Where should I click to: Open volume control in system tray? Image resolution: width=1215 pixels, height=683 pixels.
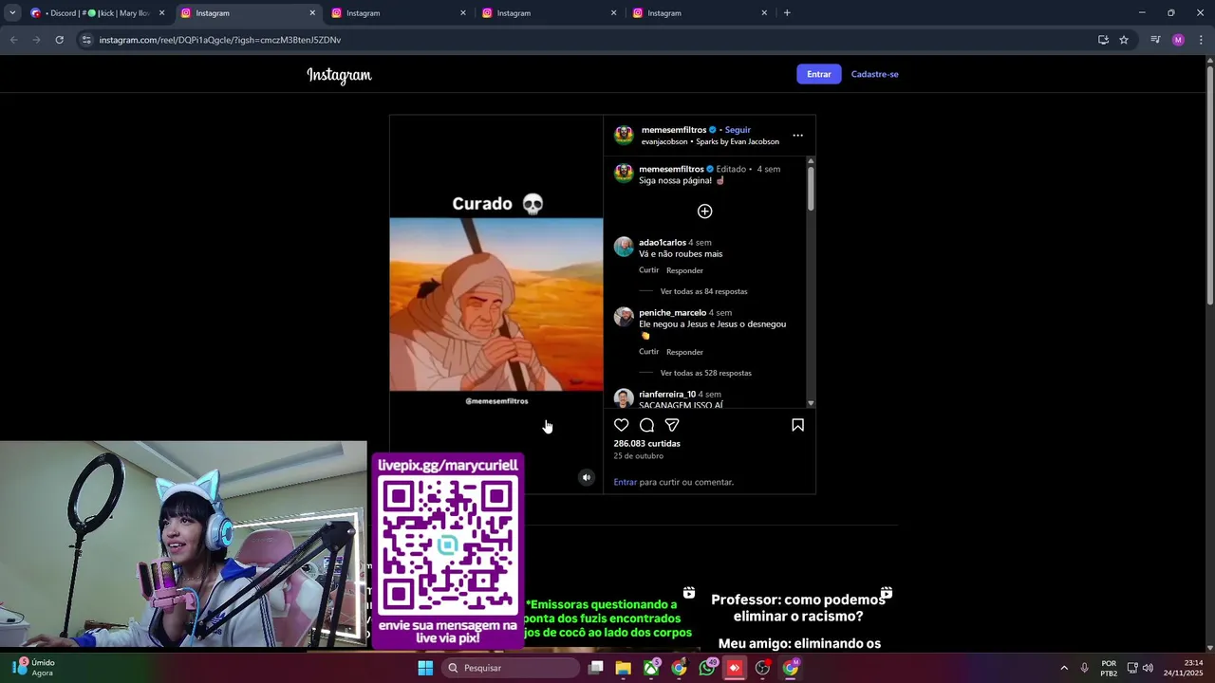1148,668
